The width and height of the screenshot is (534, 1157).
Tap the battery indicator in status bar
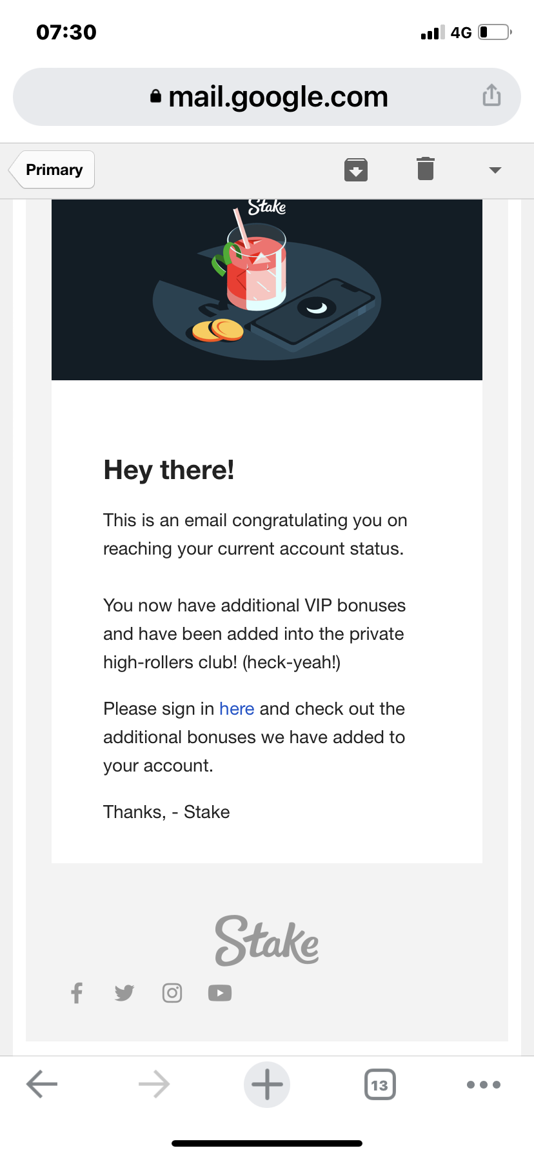[495, 32]
